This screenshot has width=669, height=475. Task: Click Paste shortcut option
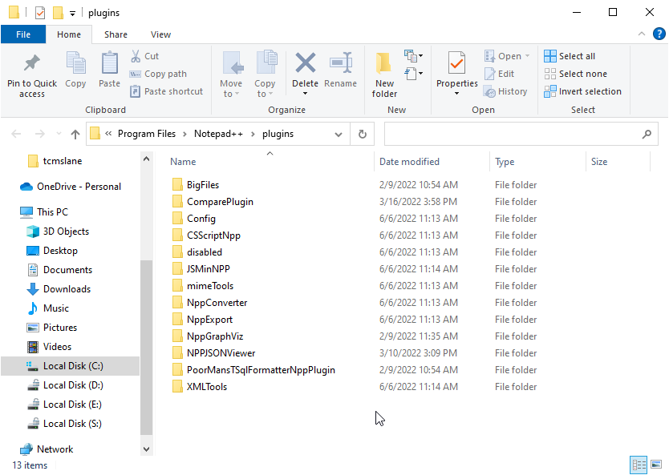pos(166,91)
